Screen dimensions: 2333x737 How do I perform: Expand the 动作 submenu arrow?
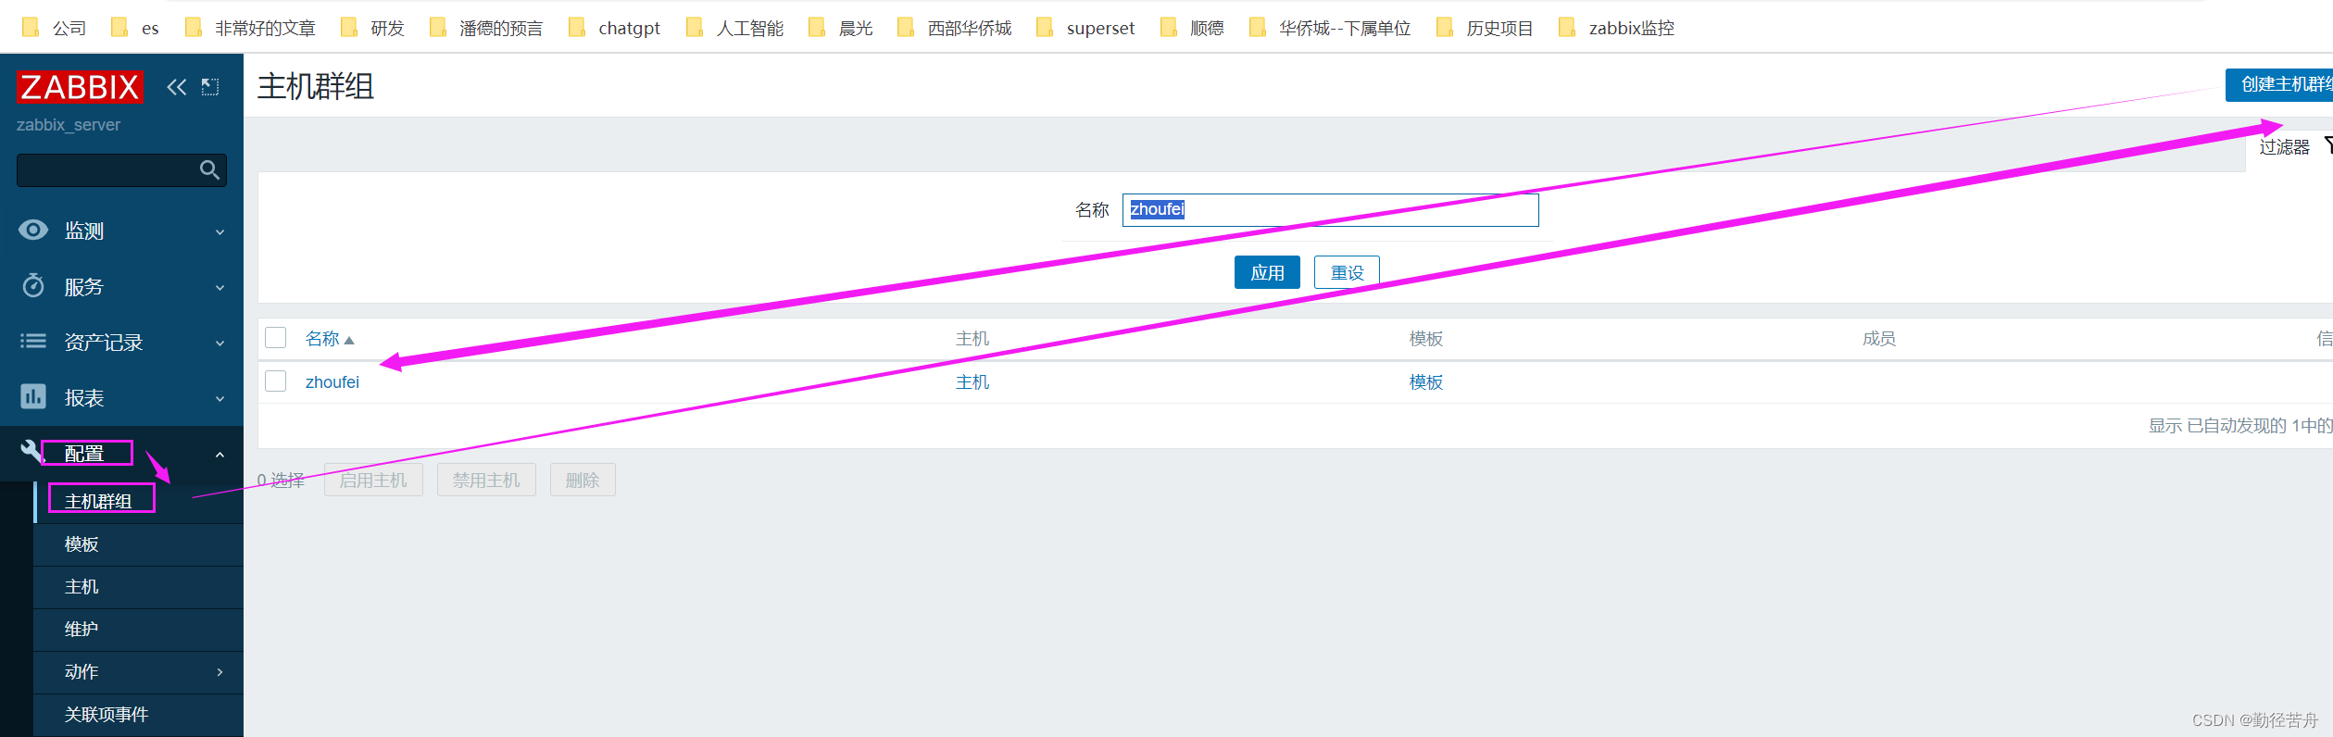[x=220, y=672]
